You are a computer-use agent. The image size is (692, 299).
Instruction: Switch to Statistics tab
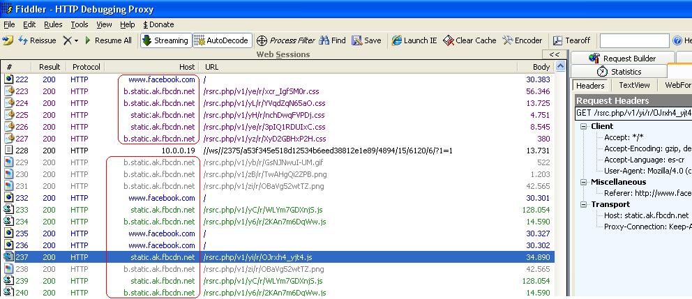pos(619,72)
